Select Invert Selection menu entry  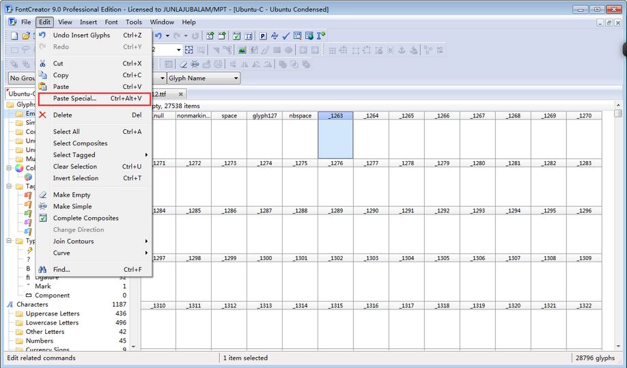tap(76, 178)
